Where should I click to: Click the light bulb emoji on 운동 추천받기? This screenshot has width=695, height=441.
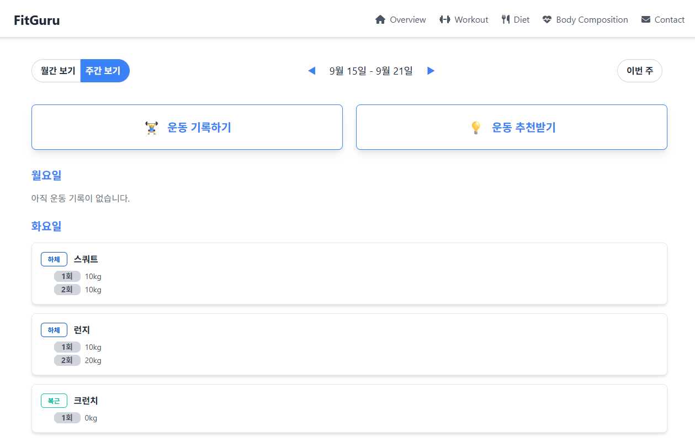tap(476, 128)
